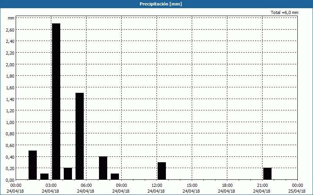Click the 1,60 y-axis value
Screen dimensions: 313x195
10,87
